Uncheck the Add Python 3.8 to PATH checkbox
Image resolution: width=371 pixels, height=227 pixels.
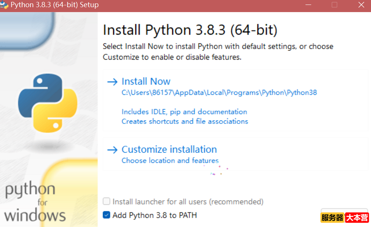[x=106, y=215]
